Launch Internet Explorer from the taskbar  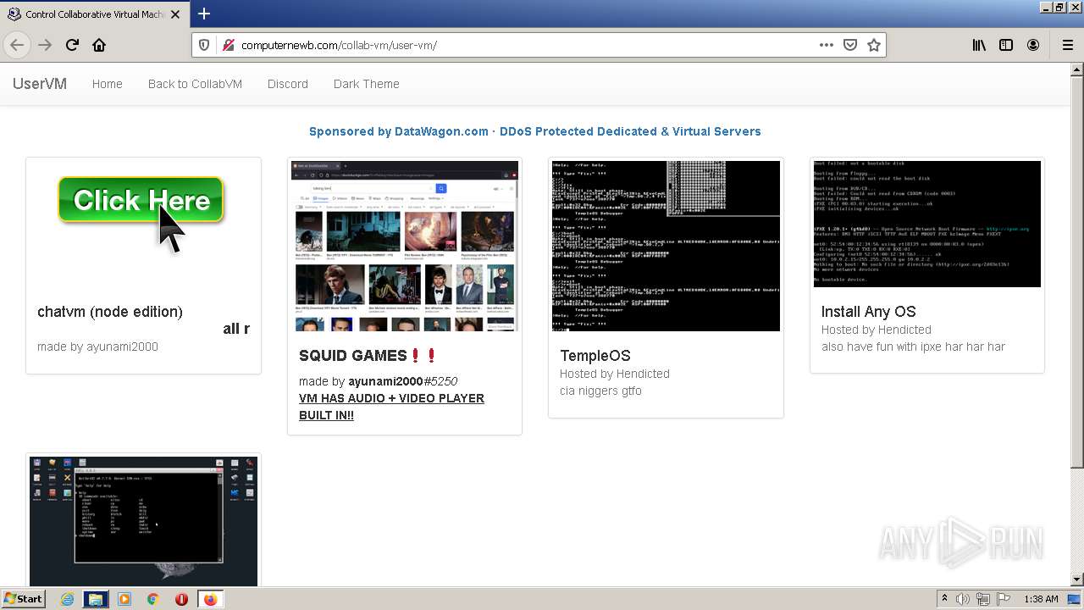point(67,599)
